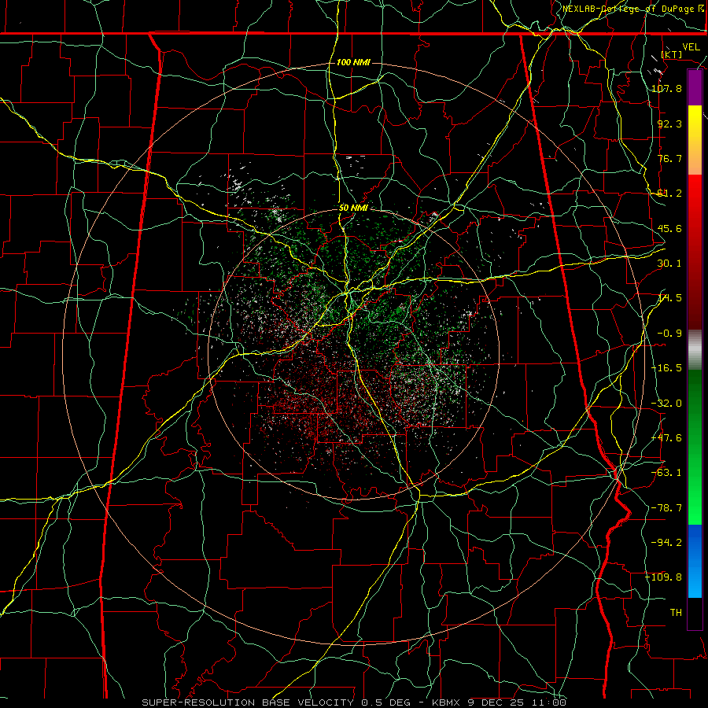Click the 61.2 velocity scale value

click(x=669, y=194)
